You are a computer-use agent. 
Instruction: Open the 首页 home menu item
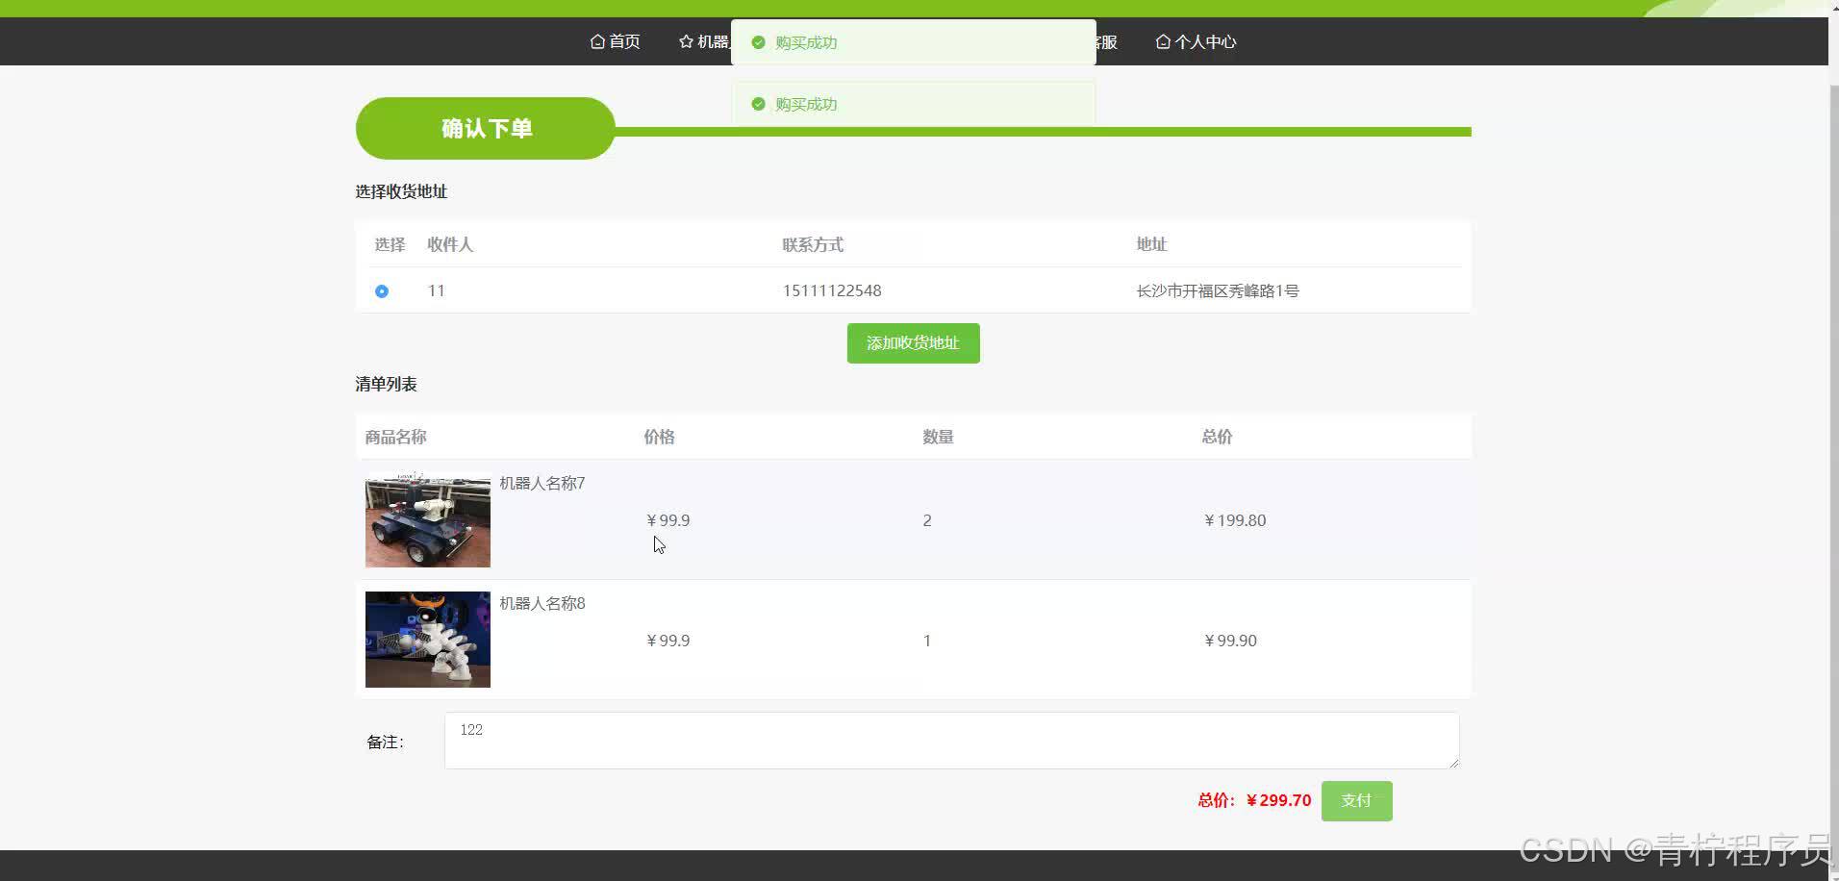point(615,41)
